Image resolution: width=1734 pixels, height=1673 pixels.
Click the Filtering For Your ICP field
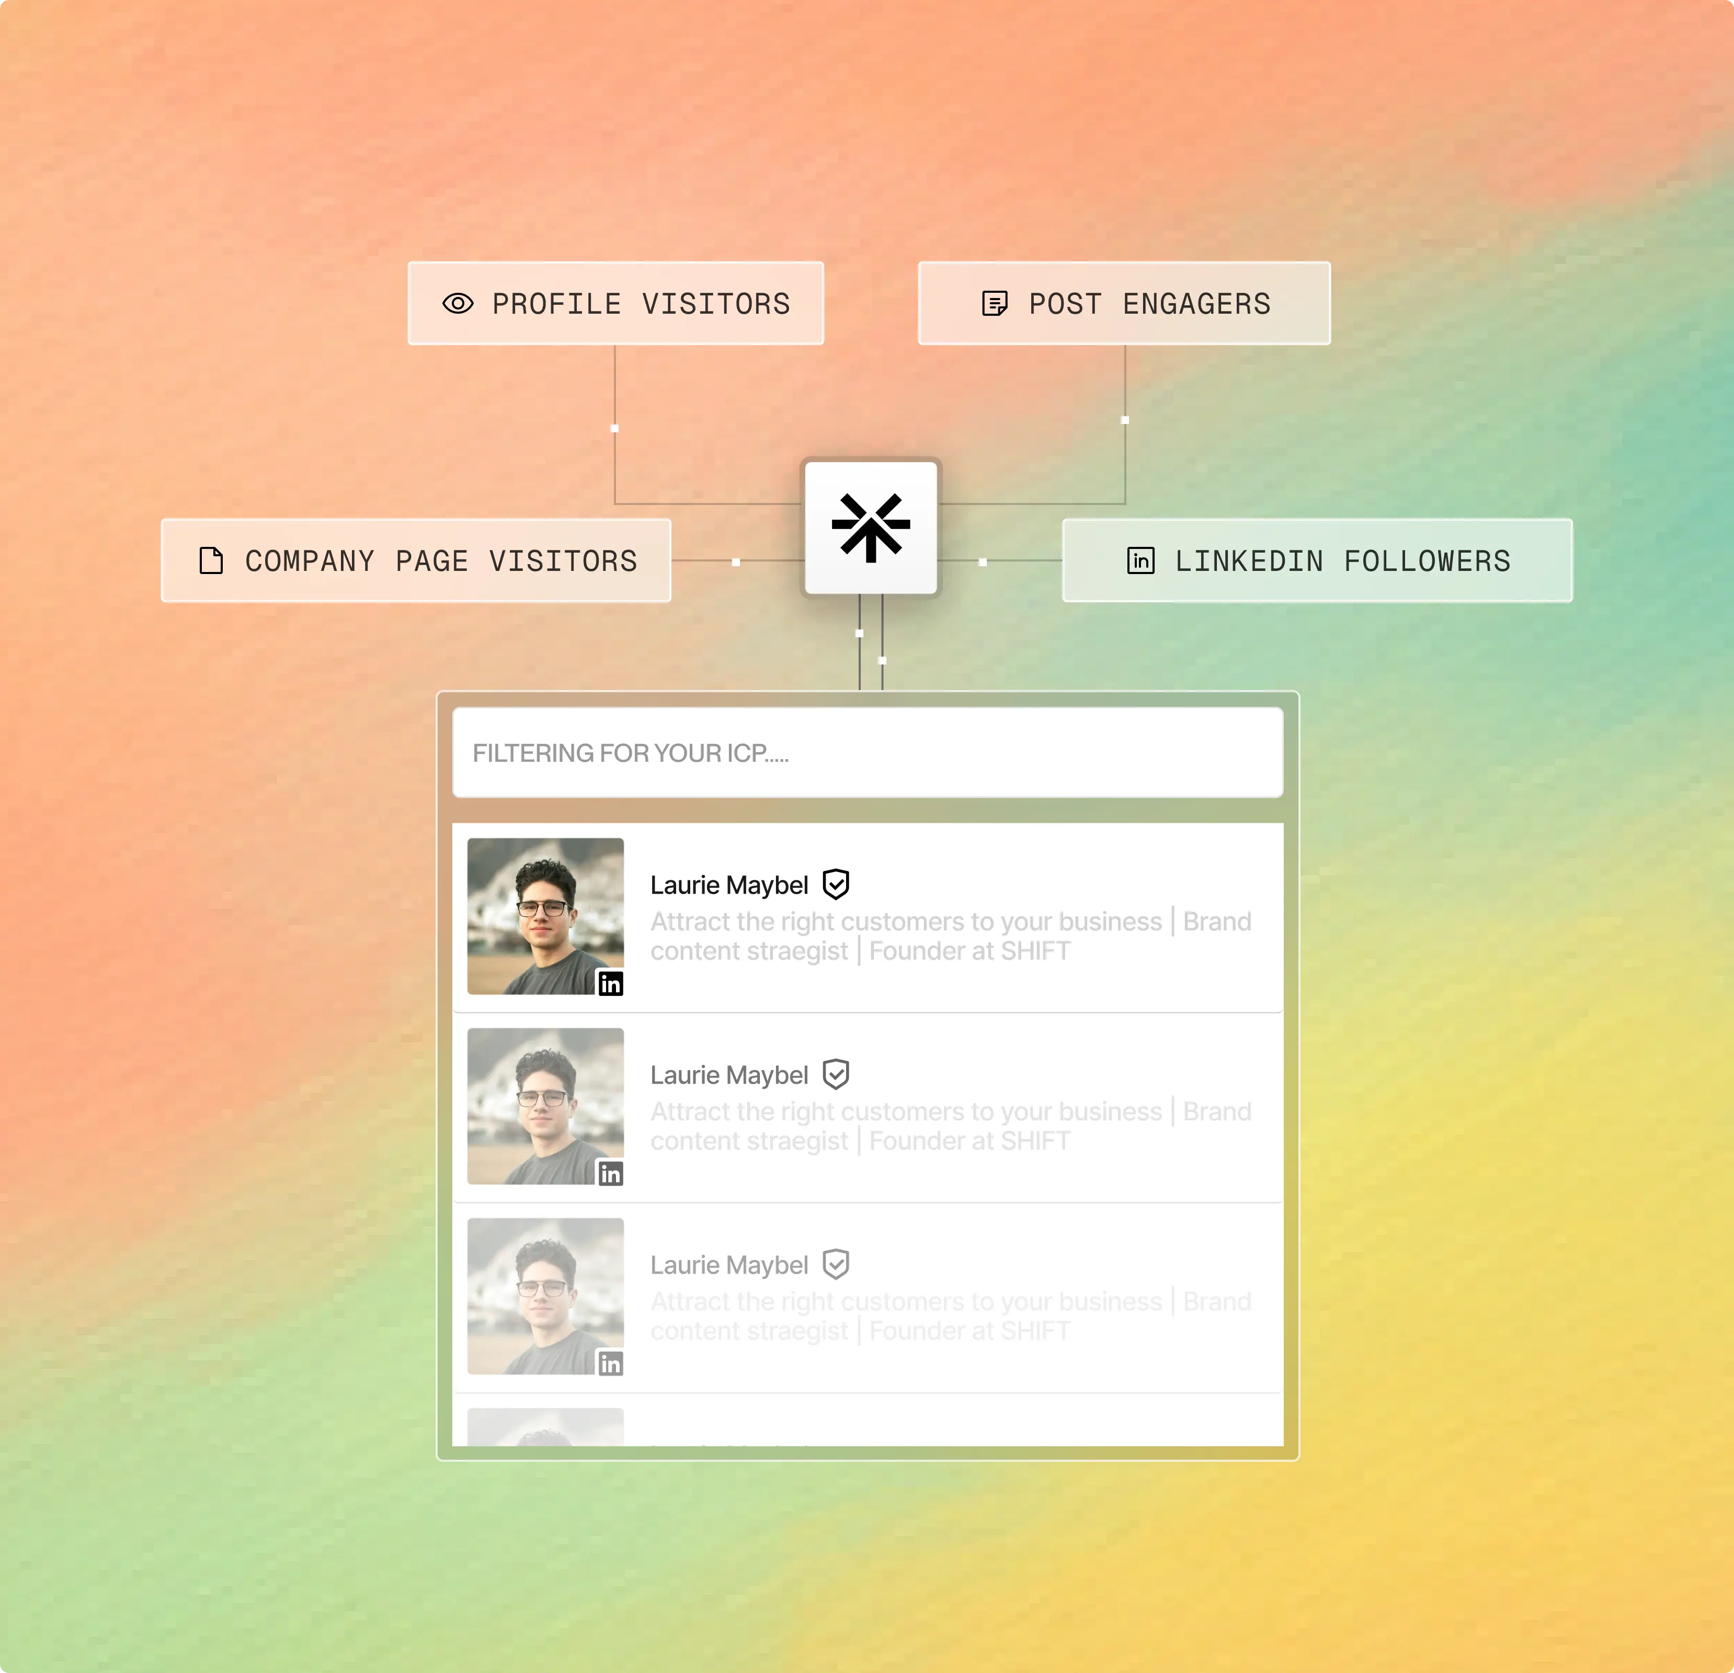pyautogui.click(x=868, y=753)
